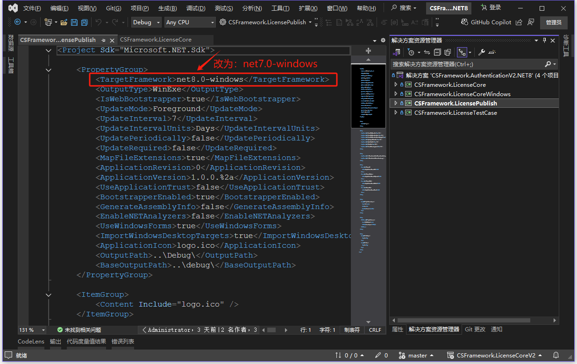Click the Save All icon
The image size is (577, 364).
pos(85,22)
